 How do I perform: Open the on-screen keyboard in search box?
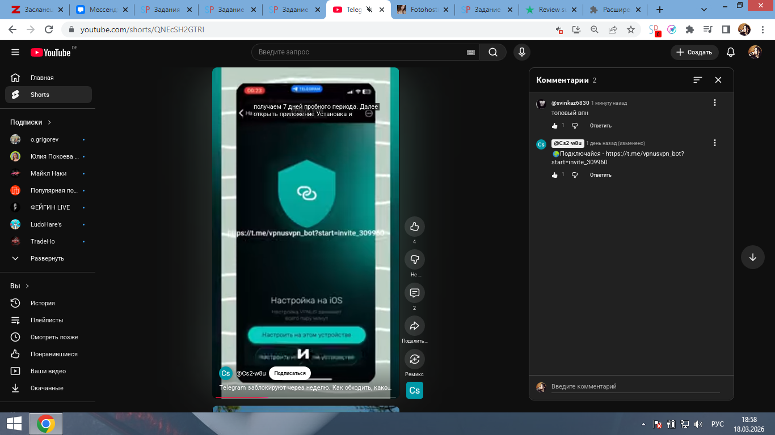click(470, 52)
